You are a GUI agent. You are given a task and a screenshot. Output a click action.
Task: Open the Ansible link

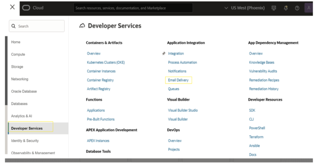pyautogui.click(x=254, y=146)
